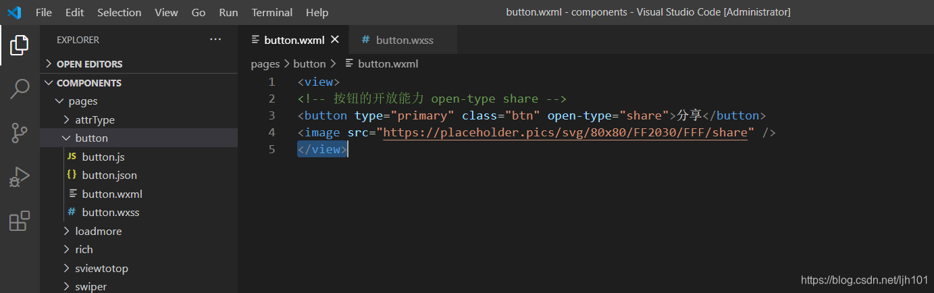Click line number 1 in gutter
Screen dimensions: 934x293
coord(271,82)
